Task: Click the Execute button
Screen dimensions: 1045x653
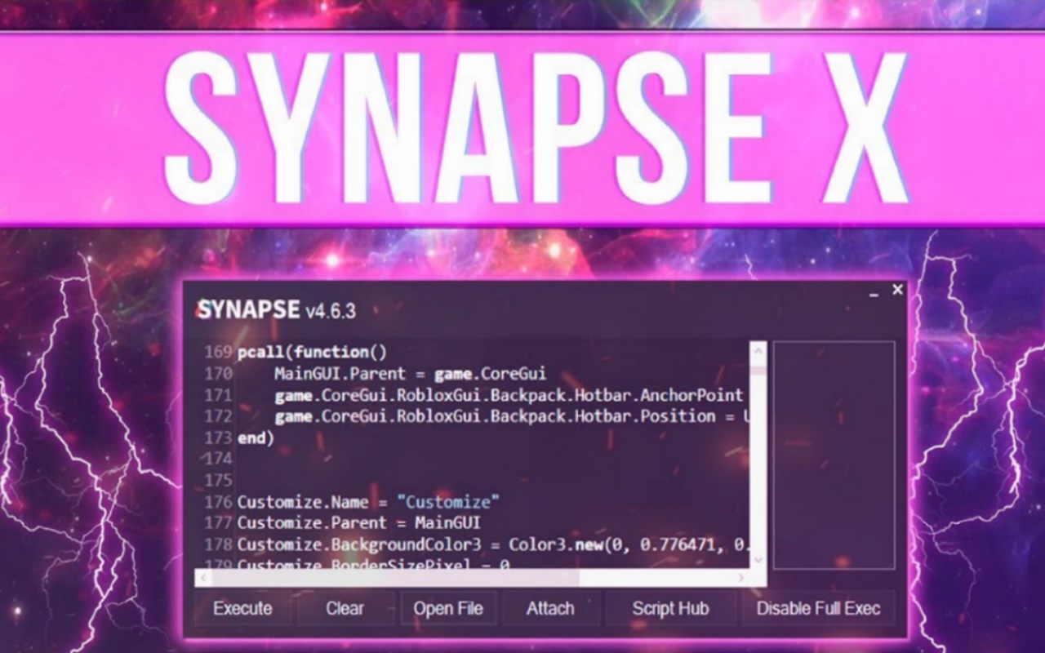Action: [242, 608]
